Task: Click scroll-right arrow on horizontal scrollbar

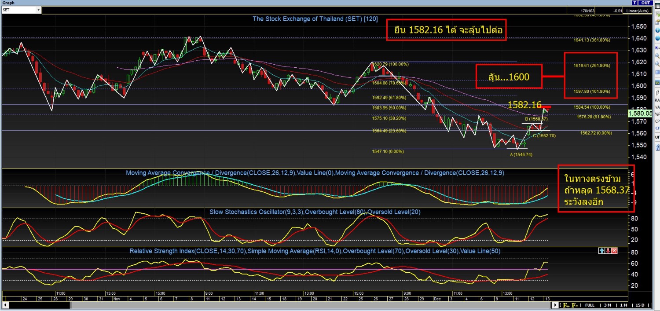Action: 556,305
